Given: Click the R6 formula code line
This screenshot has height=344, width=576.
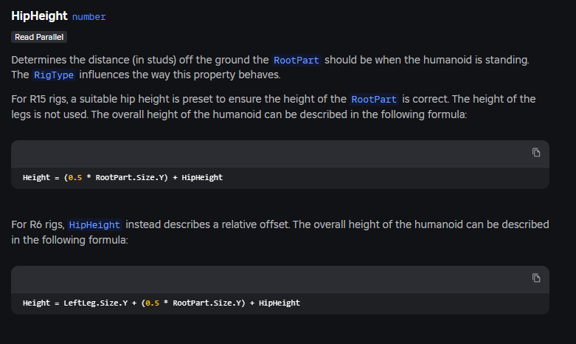Looking at the screenshot, I should pyautogui.click(x=161, y=303).
